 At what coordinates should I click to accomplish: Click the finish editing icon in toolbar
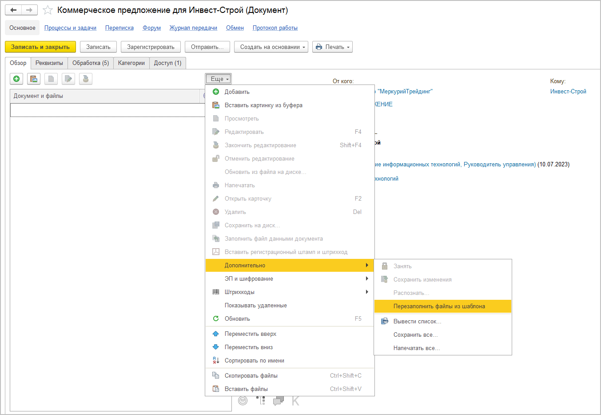click(86, 79)
